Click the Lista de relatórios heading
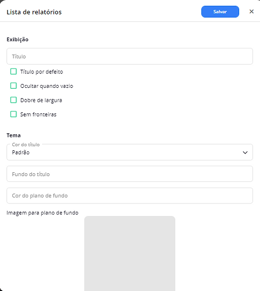 click(34, 12)
